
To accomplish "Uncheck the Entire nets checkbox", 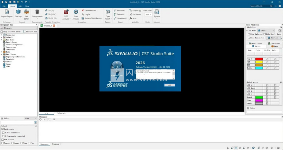I will click(2, 129).
